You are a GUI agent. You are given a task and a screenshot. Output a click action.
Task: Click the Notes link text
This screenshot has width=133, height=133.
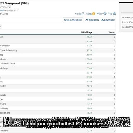point(78,14)
